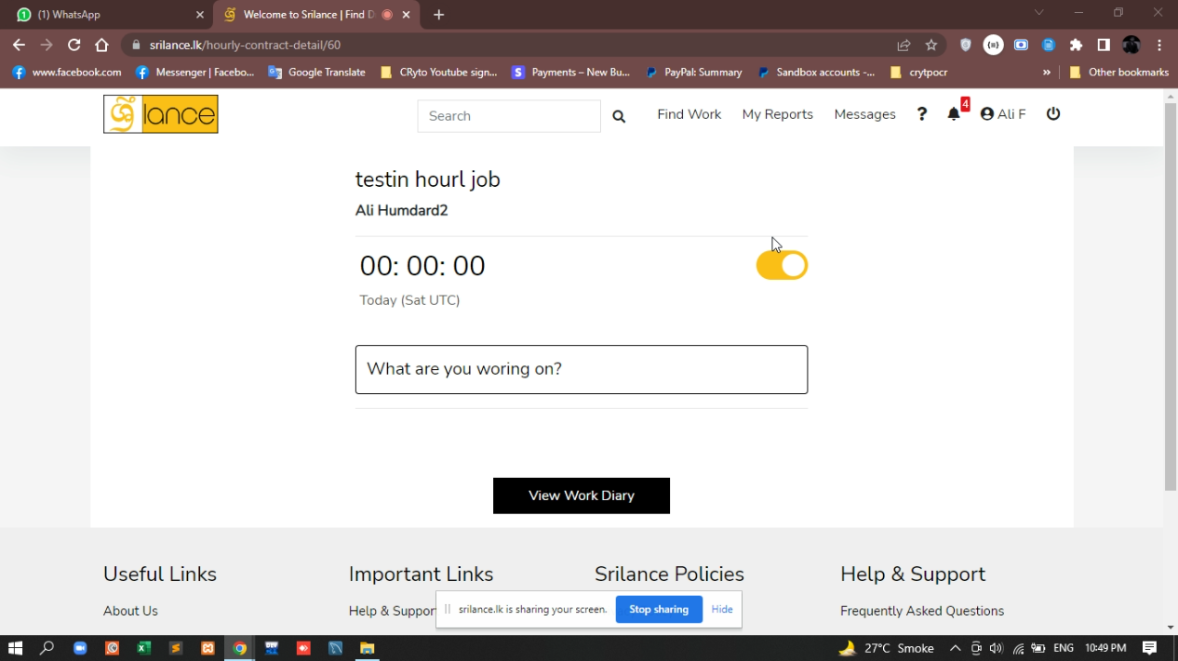Click the page vertical scrollbar
1178x661 pixels.
coord(1171,297)
